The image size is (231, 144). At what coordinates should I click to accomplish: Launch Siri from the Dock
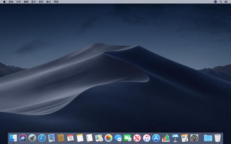[x=23, y=138]
